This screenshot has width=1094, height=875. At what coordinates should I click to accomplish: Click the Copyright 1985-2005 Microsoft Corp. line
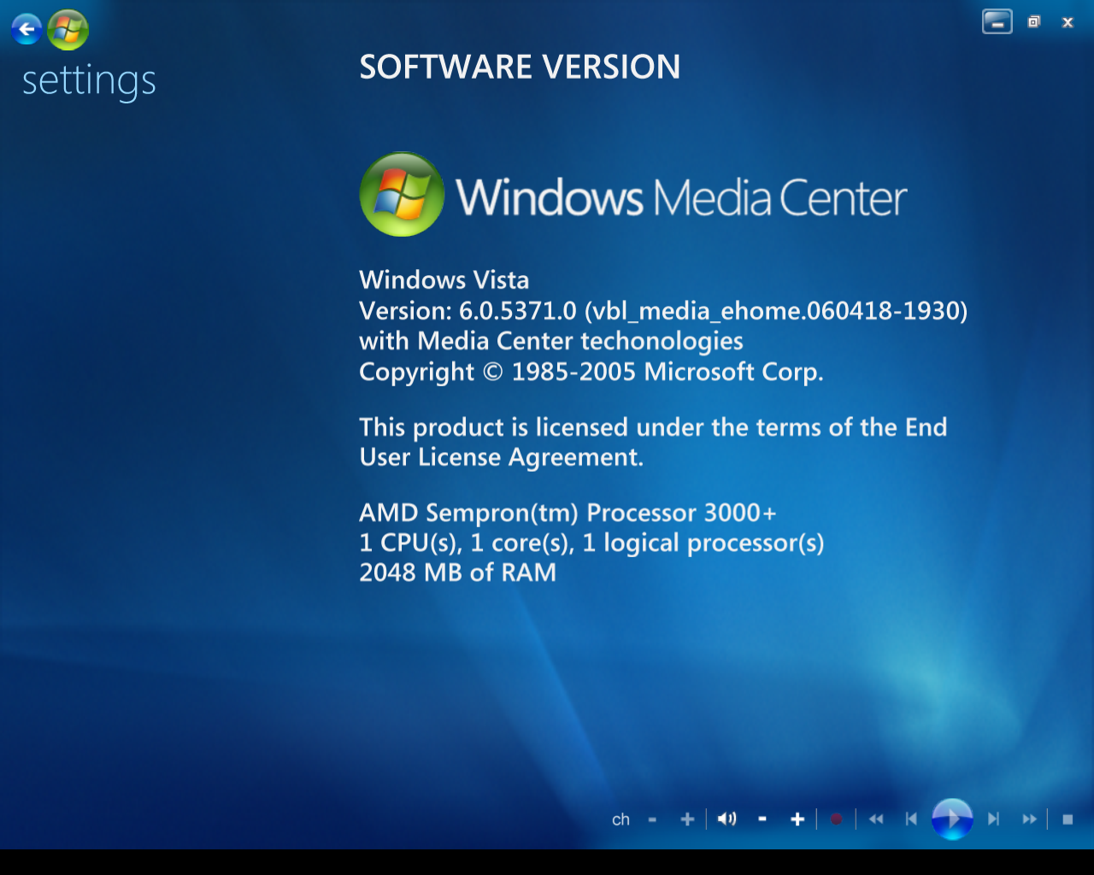591,373
